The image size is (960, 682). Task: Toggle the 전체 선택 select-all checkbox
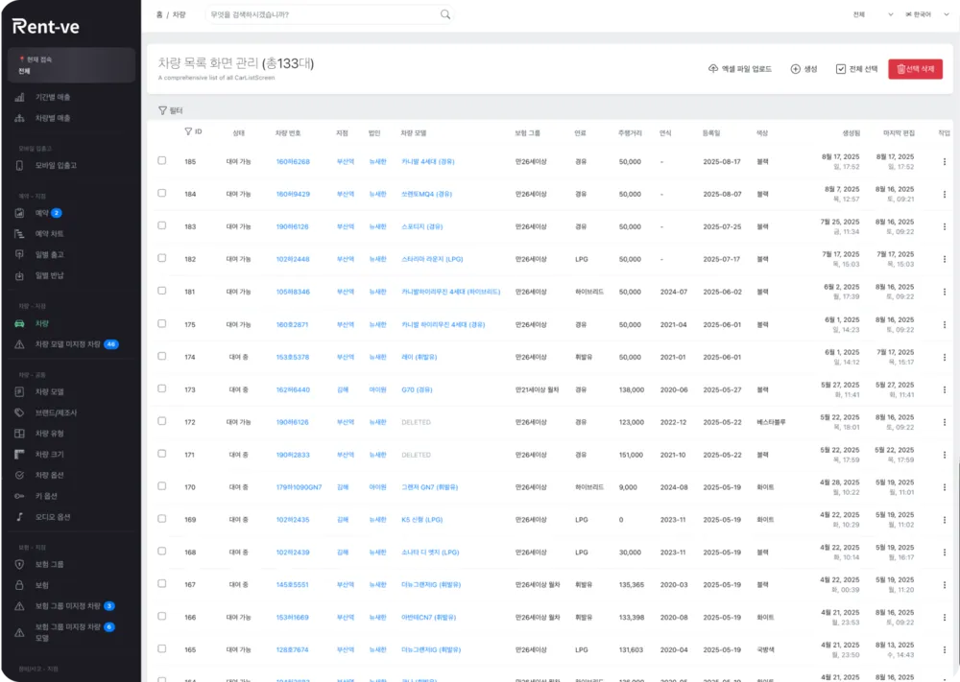point(841,69)
